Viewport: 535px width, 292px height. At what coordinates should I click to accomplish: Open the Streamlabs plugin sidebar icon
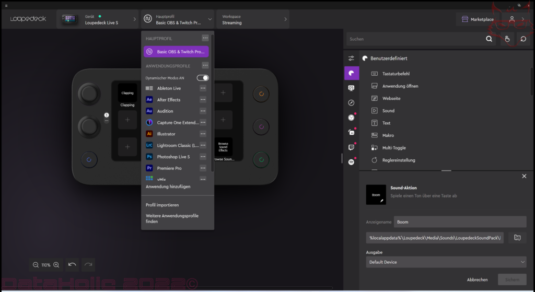[351, 132]
